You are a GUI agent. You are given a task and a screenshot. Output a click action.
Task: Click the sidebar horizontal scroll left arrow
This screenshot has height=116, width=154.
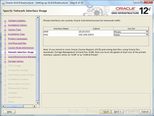(3, 106)
